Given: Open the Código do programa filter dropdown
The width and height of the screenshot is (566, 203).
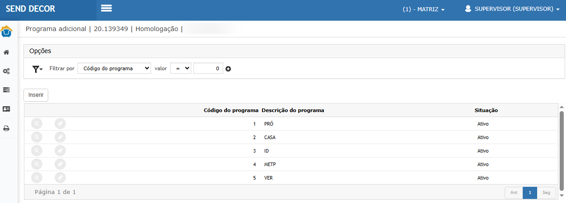Looking at the screenshot, I should (115, 68).
